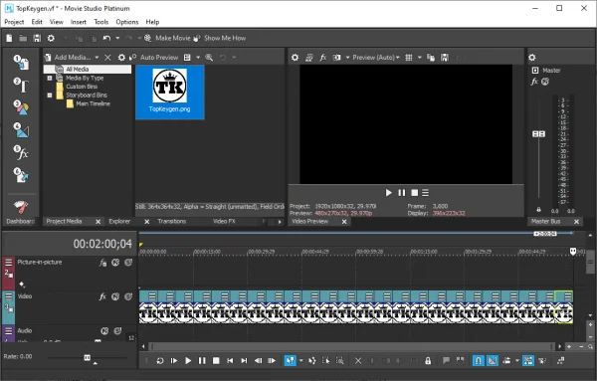The image size is (597, 381).
Task: Solo the Video track
Action: [x=128, y=296]
